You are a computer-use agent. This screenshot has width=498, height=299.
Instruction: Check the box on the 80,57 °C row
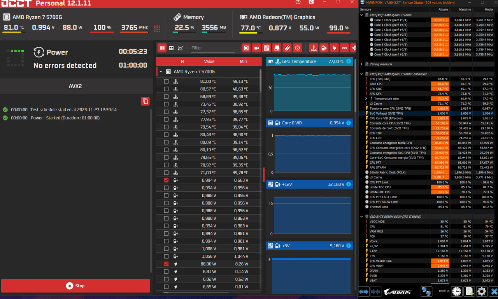[167, 89]
